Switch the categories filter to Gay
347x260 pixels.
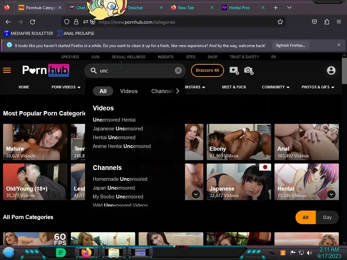point(327,217)
